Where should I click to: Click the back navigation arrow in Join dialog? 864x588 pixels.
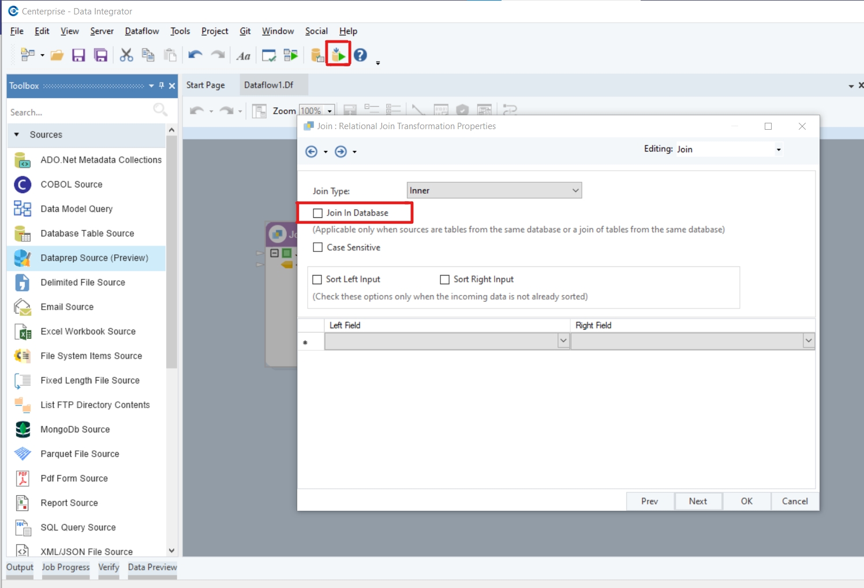[x=311, y=152]
